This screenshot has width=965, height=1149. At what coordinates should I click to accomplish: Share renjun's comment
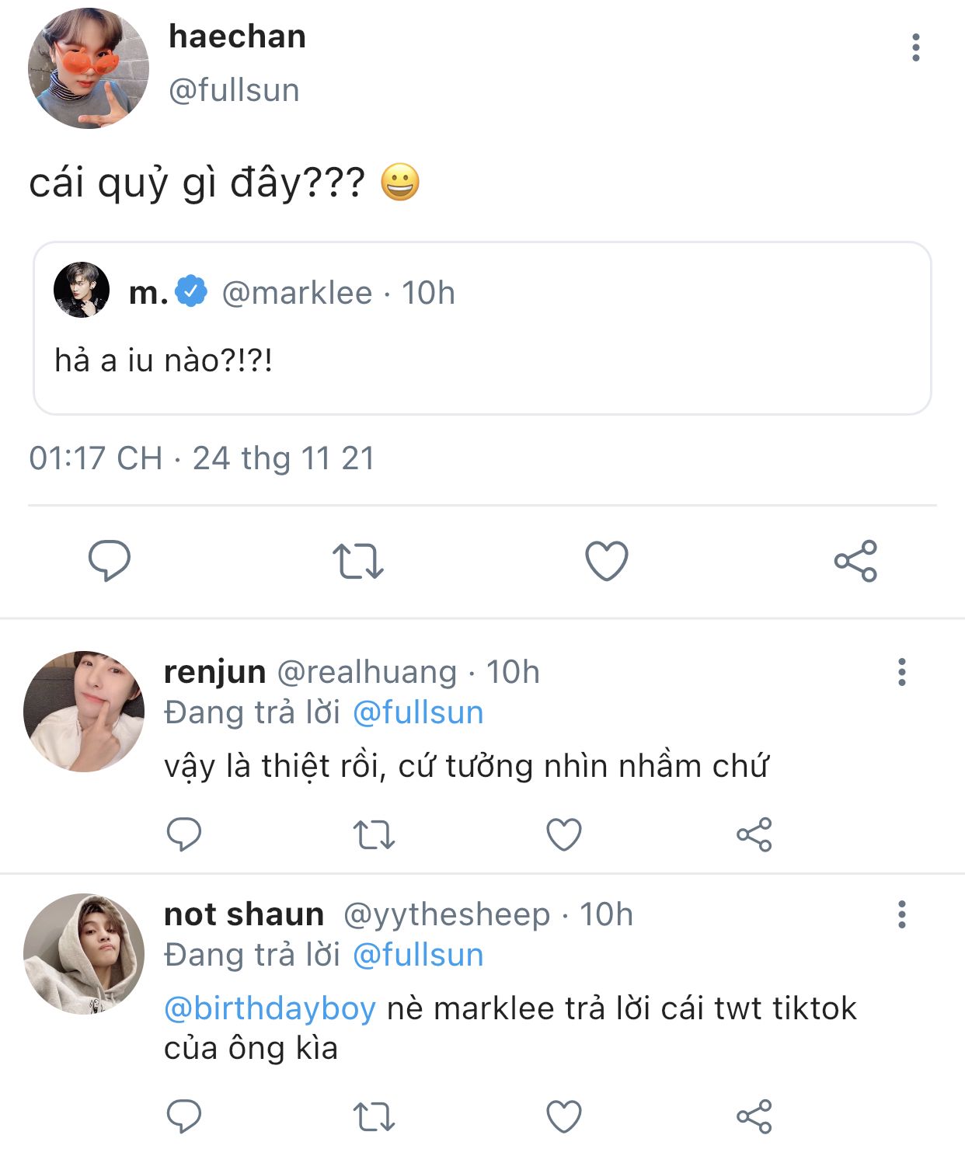(754, 835)
